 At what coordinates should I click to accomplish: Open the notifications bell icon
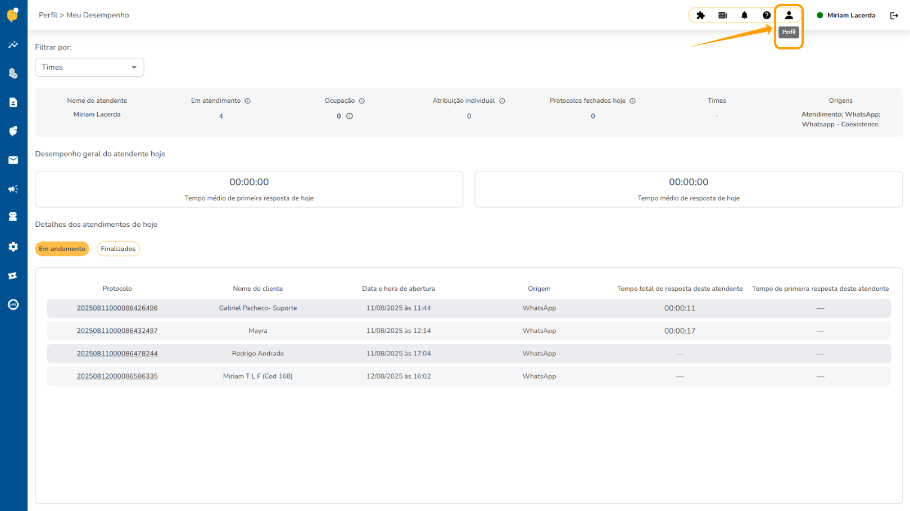click(745, 15)
